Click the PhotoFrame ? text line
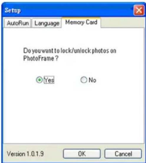 point(41,58)
